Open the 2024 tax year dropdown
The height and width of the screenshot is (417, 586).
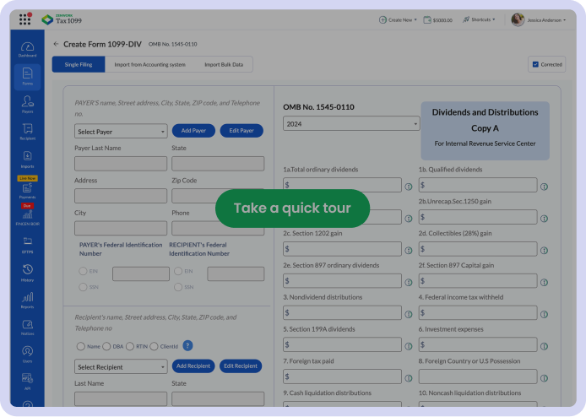[350, 124]
